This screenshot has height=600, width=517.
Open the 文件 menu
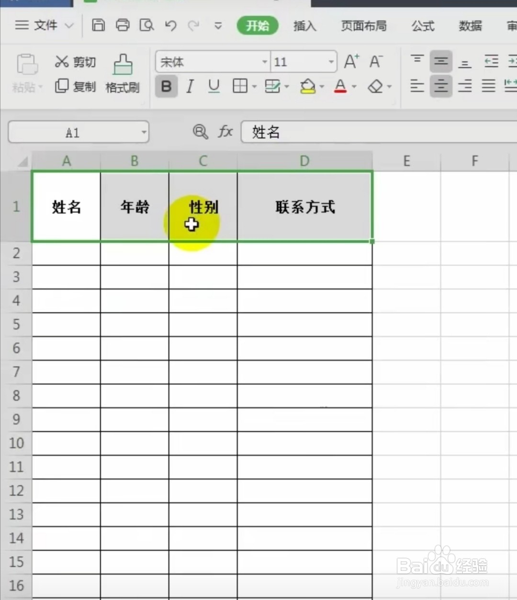pos(45,25)
